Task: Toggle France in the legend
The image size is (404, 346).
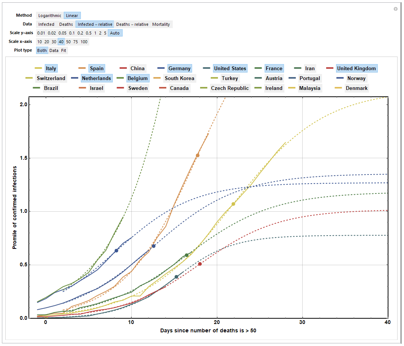Action: click(274, 68)
